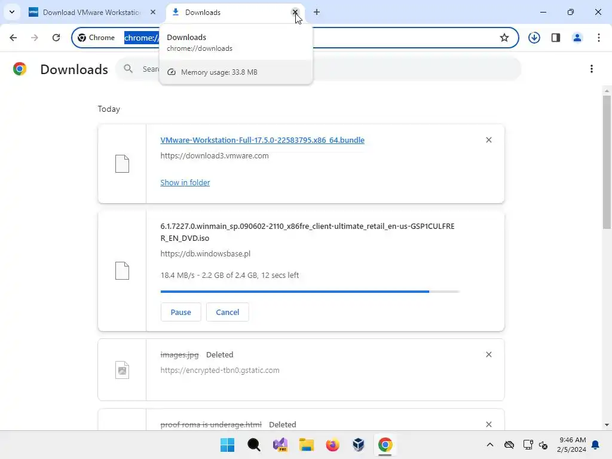Open the Chrome profile avatar
Screen dimensions: 612x459
577,38
